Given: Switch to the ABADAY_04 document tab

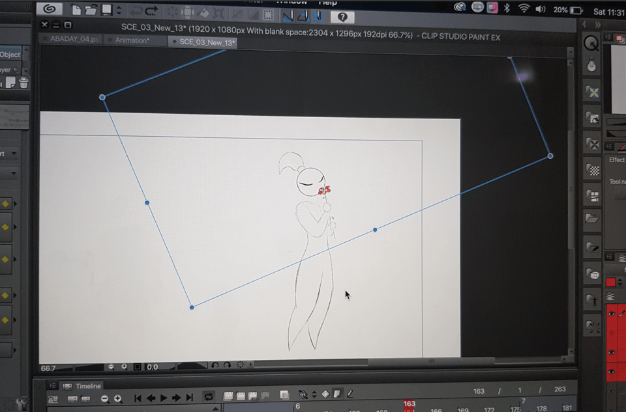Looking at the screenshot, I should point(73,40).
